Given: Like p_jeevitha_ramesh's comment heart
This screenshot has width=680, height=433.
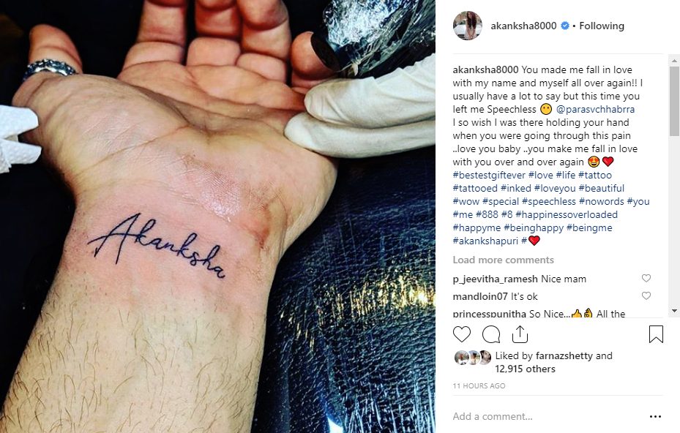Looking at the screenshot, I should tap(646, 278).
